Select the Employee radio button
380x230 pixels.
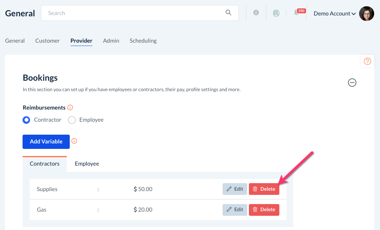[72, 120]
